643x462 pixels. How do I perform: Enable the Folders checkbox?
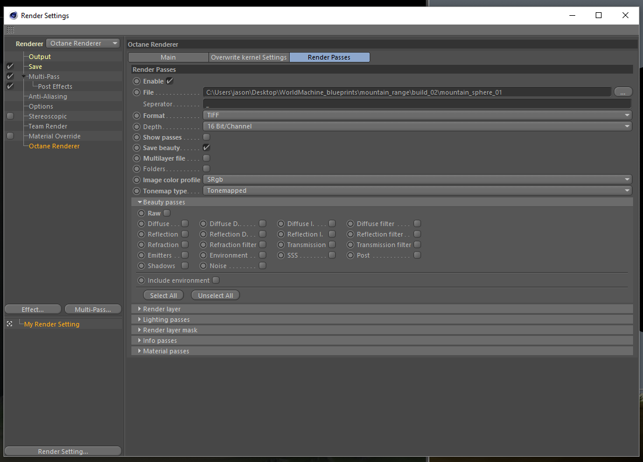click(x=207, y=168)
